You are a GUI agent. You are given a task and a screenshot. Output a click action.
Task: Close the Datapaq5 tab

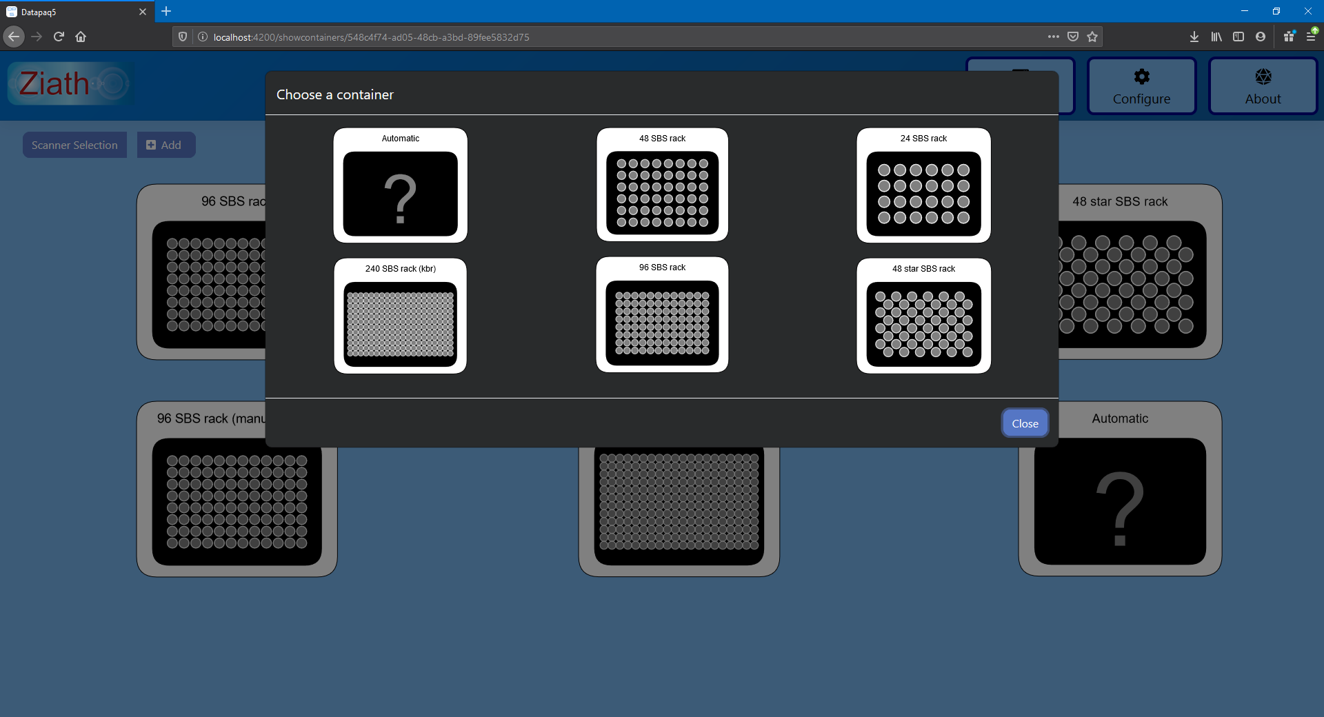point(143,12)
